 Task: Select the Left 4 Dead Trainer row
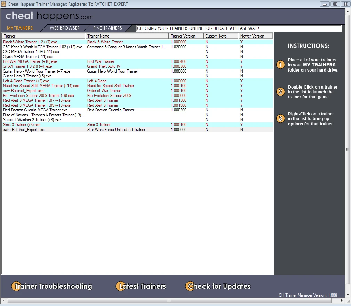(x=138, y=81)
